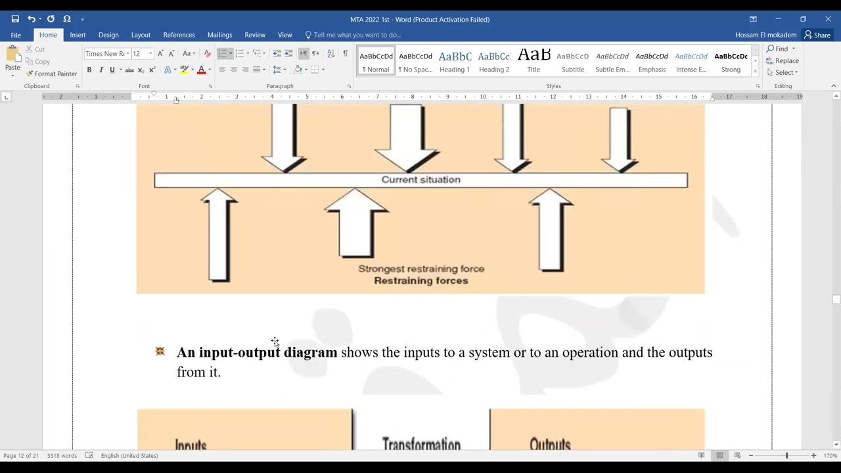Toggle Underline formatting
841x473 pixels.
pyautogui.click(x=112, y=70)
